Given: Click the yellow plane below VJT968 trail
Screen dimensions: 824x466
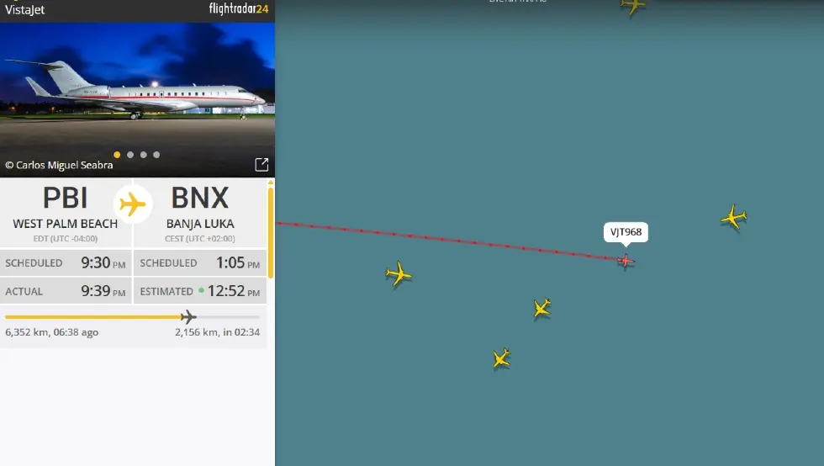Looking at the screenshot, I should coord(541,308).
